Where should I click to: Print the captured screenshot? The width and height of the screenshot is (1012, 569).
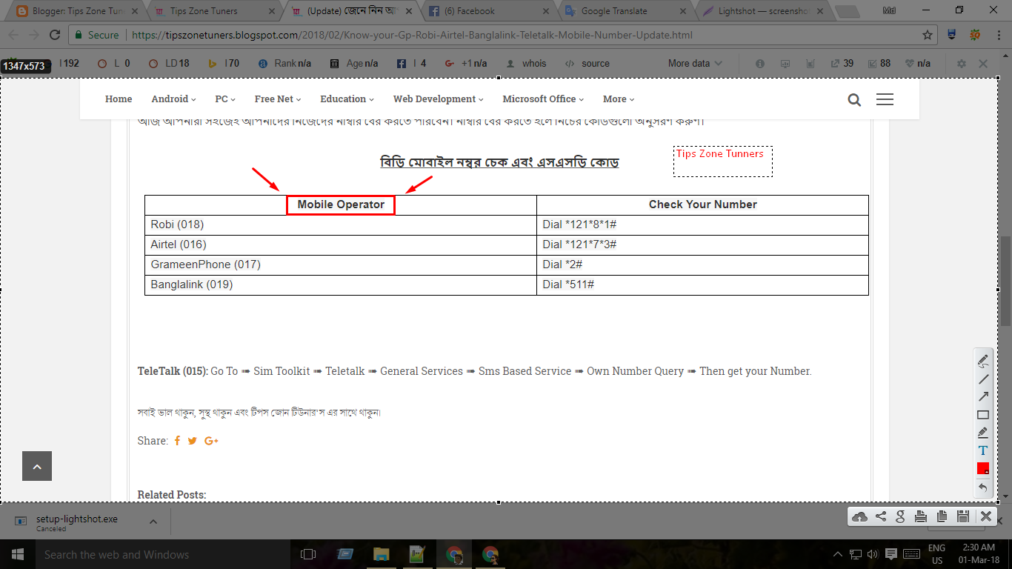[x=921, y=516]
